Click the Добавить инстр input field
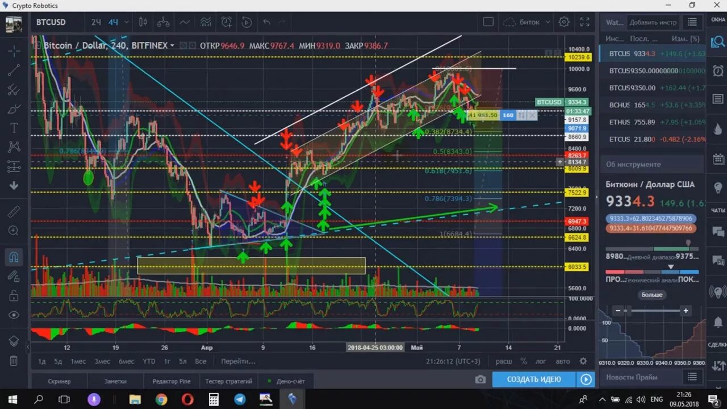 pos(653,23)
